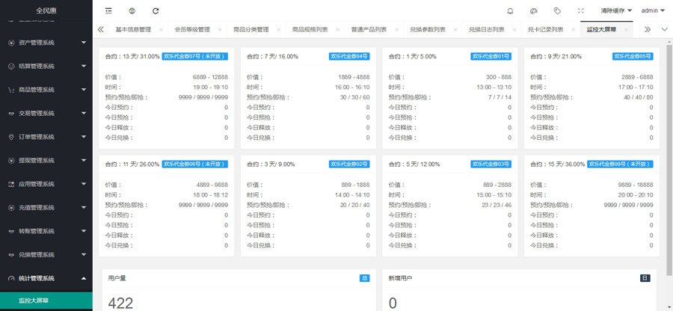673x311 pixels.
Task: Click the globe website icon in header
Action: [x=132, y=11]
